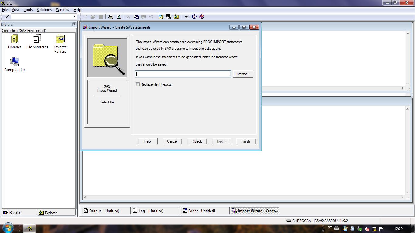The height and width of the screenshot is (233, 415).
Task: Click the Windows Start orb
Action: [8, 228]
